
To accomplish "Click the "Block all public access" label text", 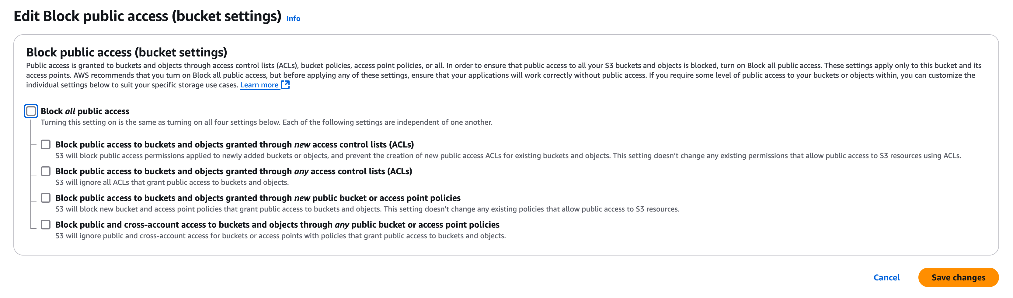I will (85, 111).
